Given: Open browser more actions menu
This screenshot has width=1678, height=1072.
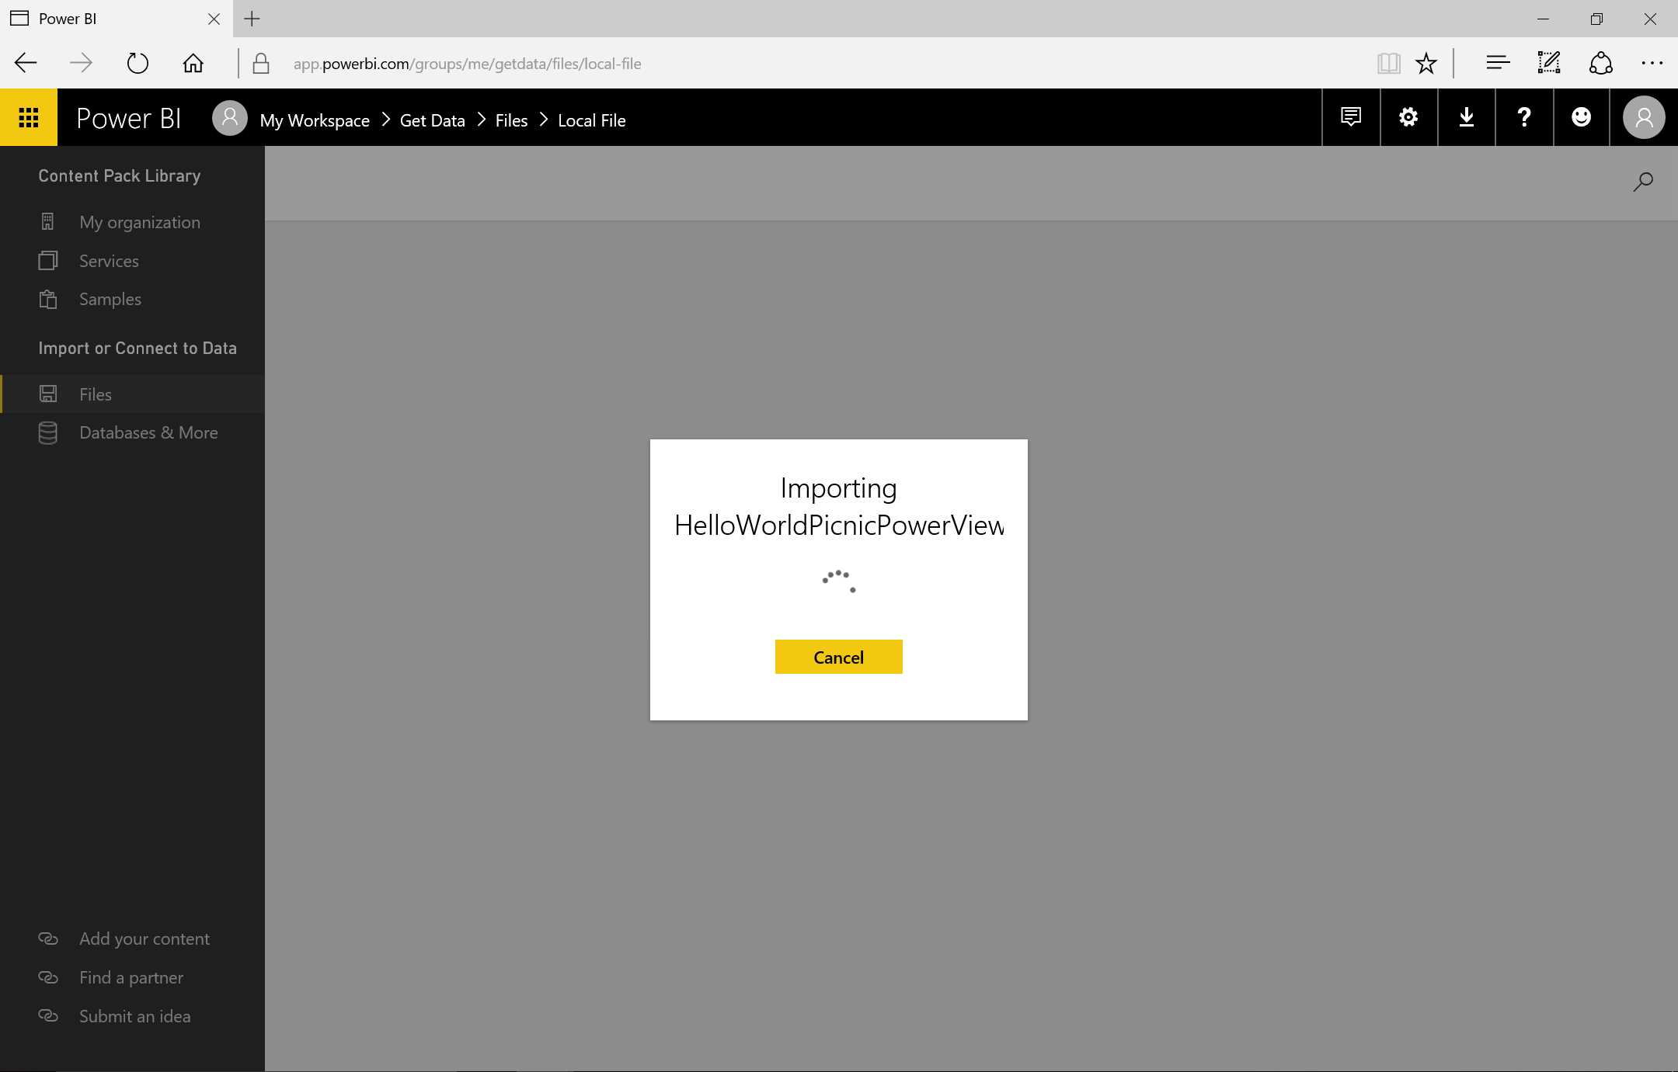Looking at the screenshot, I should [1652, 63].
